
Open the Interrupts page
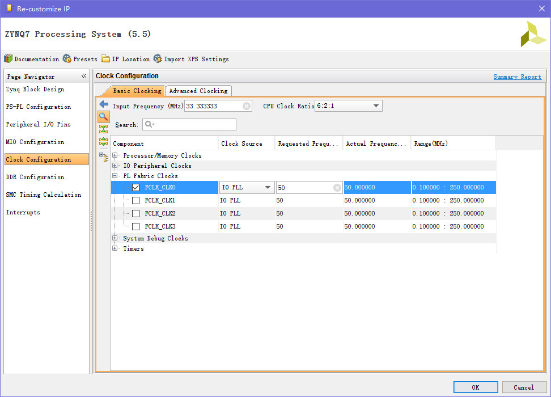pos(23,212)
